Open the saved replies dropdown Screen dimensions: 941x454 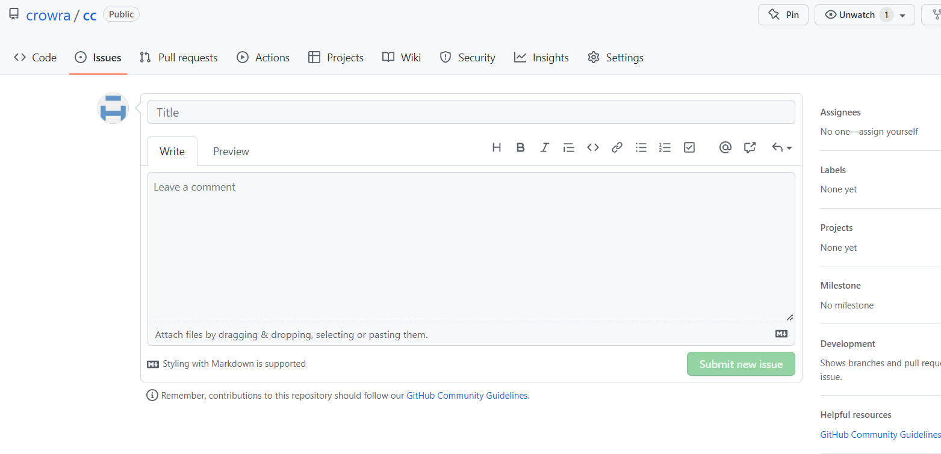point(782,147)
